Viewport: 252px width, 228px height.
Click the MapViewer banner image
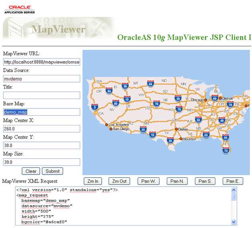(x=59, y=28)
